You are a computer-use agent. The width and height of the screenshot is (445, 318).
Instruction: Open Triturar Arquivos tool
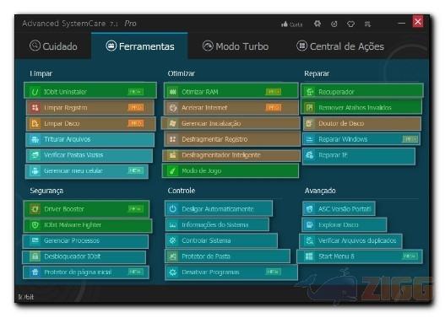tap(90, 139)
